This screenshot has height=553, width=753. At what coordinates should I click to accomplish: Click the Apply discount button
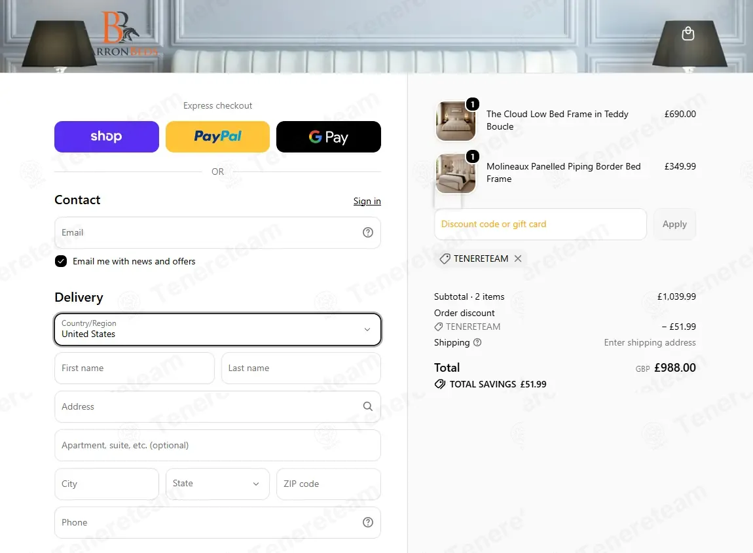click(x=674, y=224)
